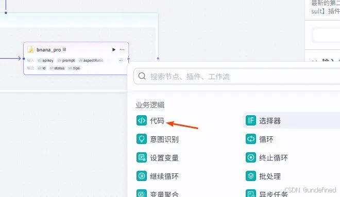This screenshot has height=197, width=340.
Task: Add a 变量聚合 variable aggregation node
Action: [x=158, y=194]
